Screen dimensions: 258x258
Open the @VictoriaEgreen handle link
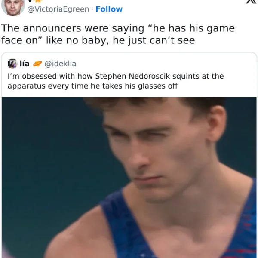pos(58,9)
